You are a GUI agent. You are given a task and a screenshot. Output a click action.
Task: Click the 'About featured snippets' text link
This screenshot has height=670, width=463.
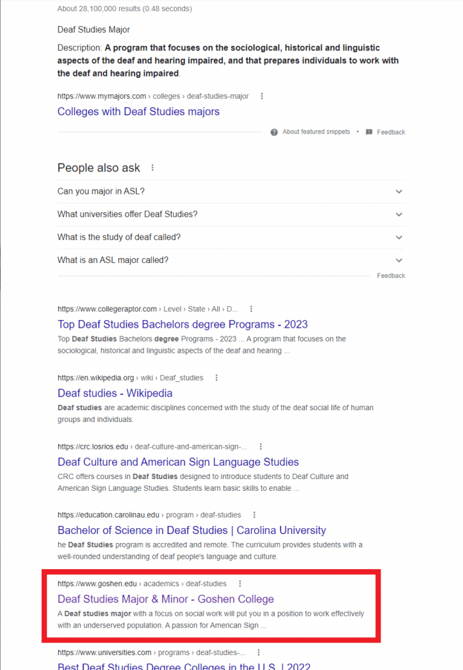[x=316, y=132]
